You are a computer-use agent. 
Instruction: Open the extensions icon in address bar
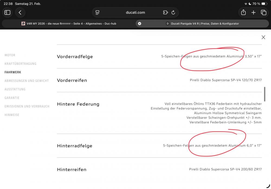pos(165,13)
